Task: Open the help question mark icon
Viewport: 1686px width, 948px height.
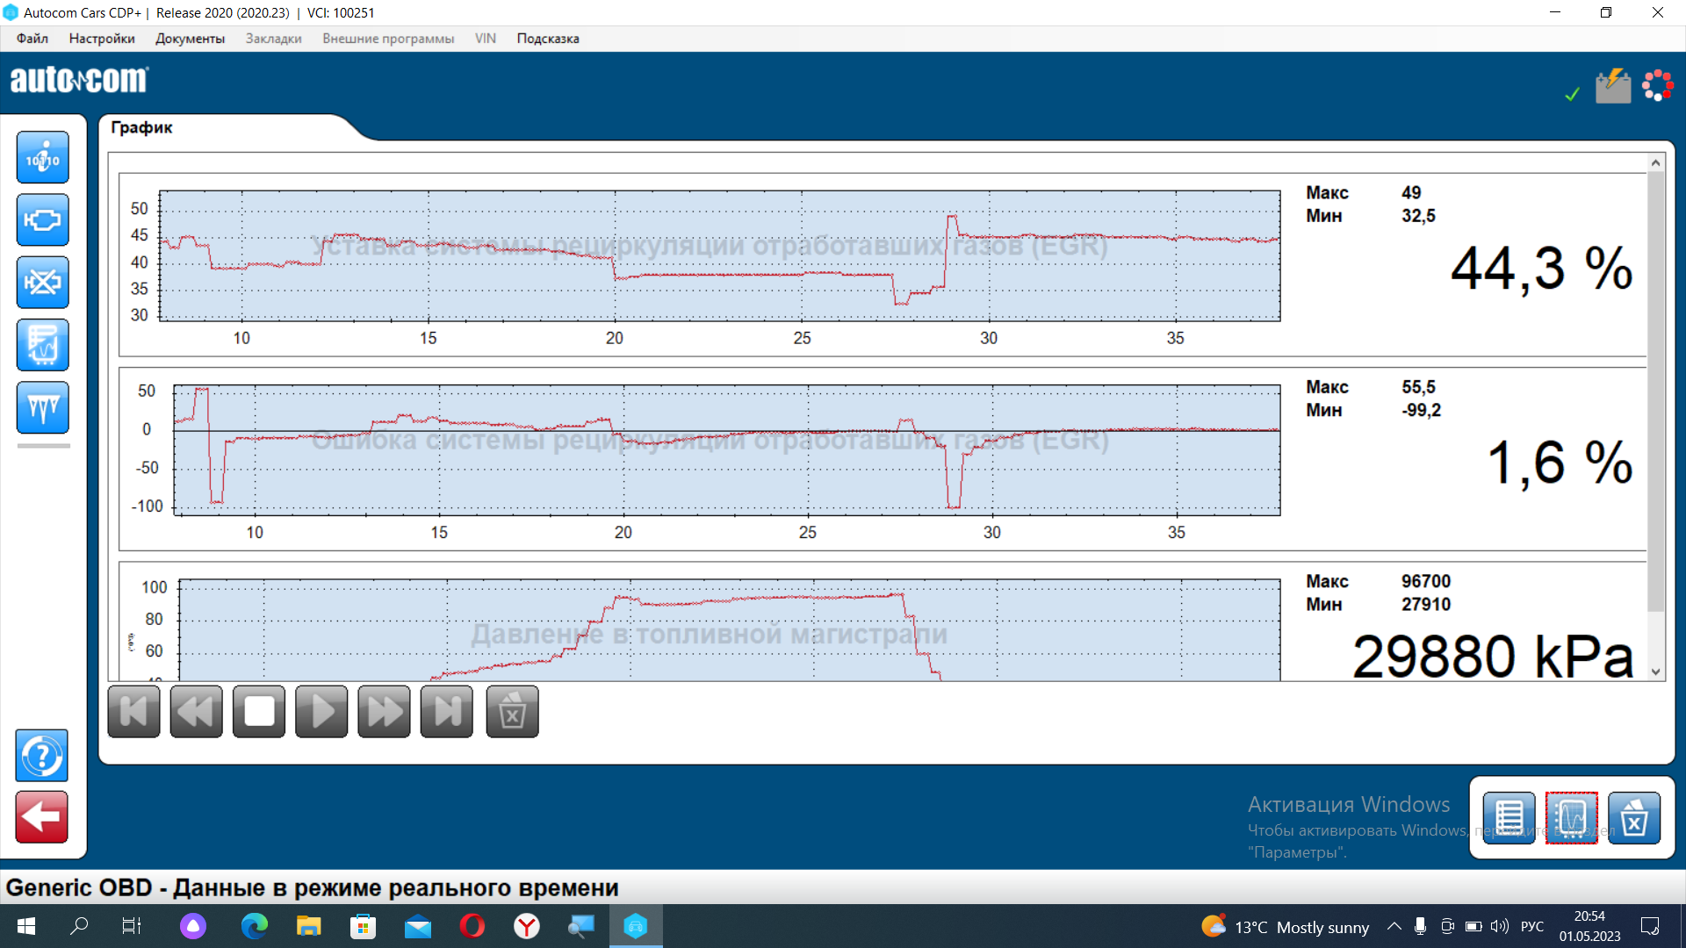Action: (x=41, y=756)
